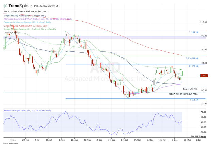This screenshot has width=211, height=145.
Task: Click the 1. Aug date on time axis
Action: (62, 139)
